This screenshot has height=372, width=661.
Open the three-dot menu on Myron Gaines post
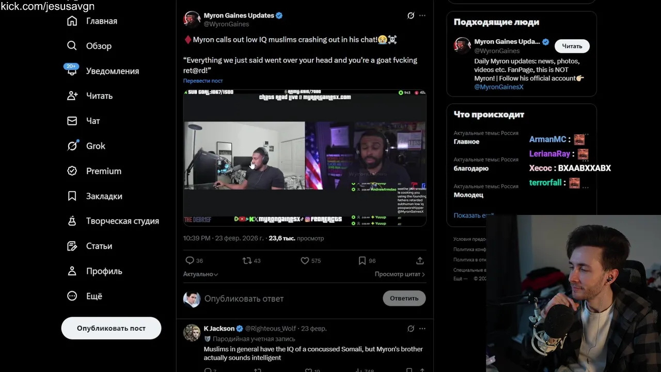coord(422,16)
